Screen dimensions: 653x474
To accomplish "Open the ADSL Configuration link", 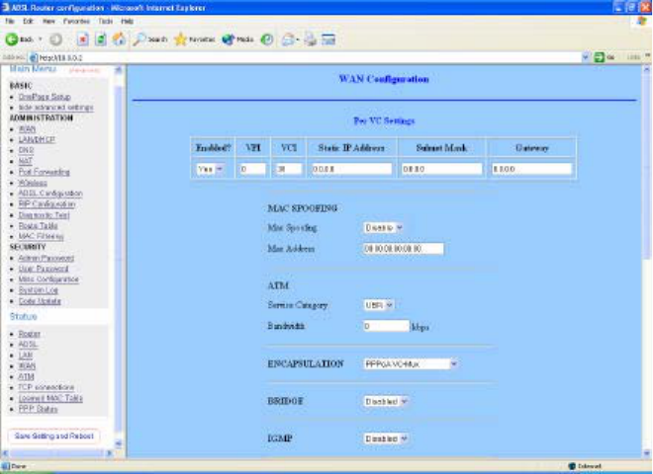I will click(x=50, y=194).
